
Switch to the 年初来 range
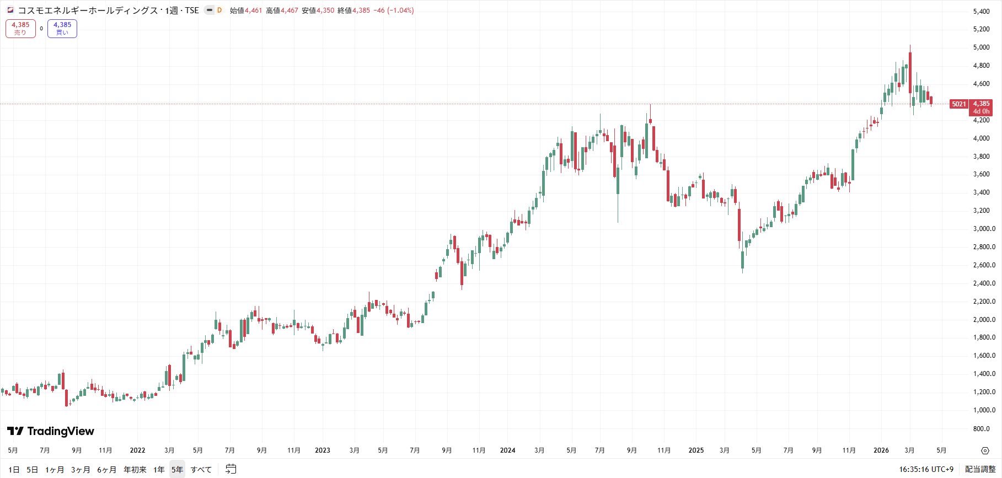pos(135,470)
